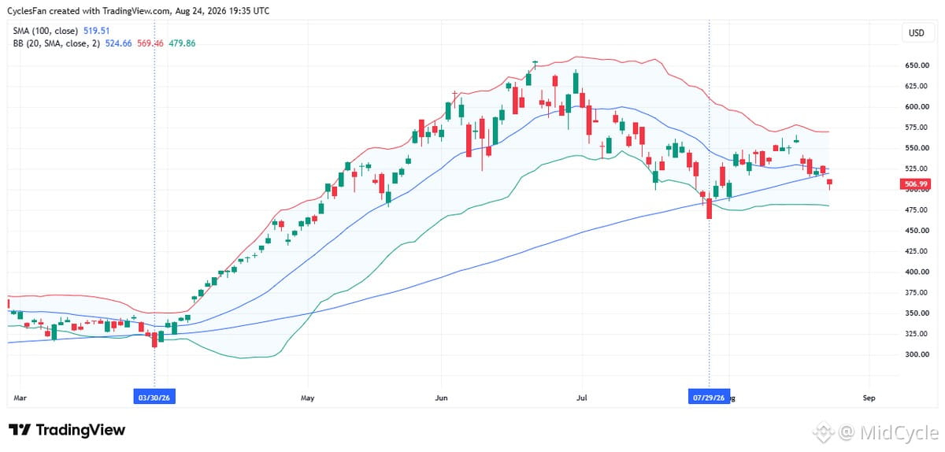Click the 600.00 price axis label

[917, 106]
